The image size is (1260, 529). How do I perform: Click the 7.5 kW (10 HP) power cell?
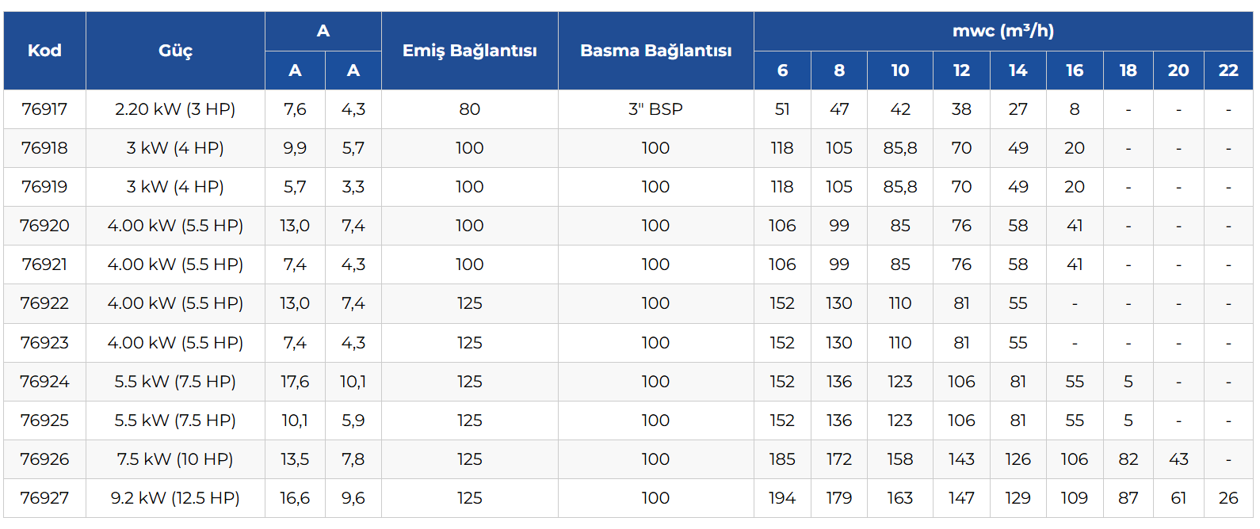pyautogui.click(x=175, y=459)
